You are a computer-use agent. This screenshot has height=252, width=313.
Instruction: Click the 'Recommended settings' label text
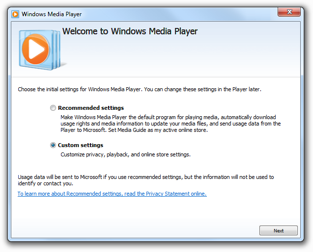coord(91,108)
